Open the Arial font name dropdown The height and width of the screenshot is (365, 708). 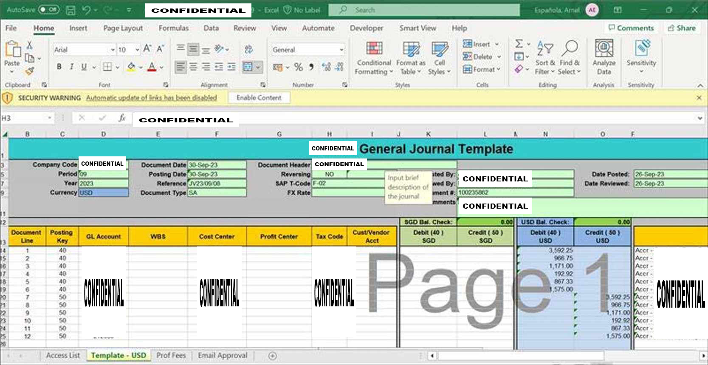coord(113,50)
